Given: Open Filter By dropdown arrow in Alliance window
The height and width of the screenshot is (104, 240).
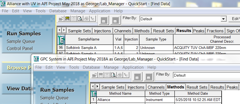Looking at the screenshot, I should [x=224, y=19].
